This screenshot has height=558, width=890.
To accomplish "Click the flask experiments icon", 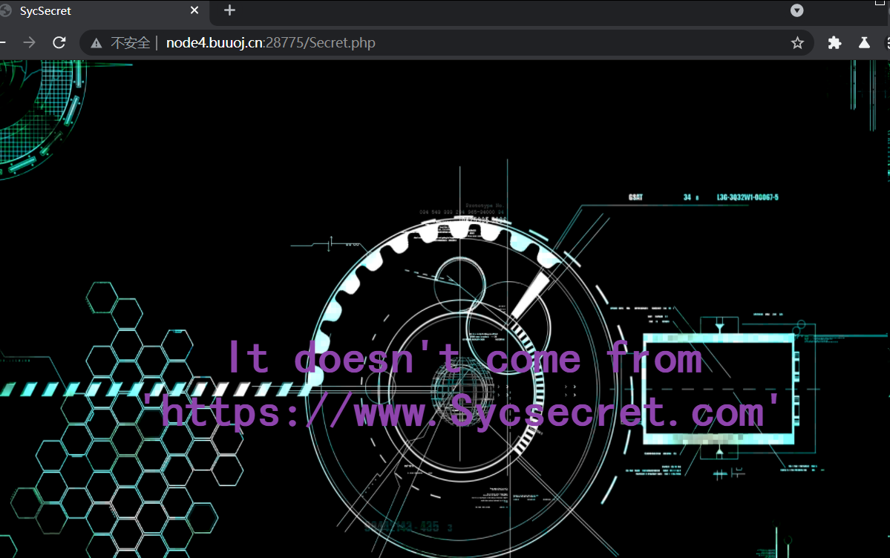I will tap(864, 42).
